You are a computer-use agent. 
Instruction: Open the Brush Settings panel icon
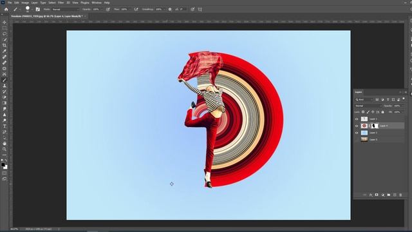(38, 9)
